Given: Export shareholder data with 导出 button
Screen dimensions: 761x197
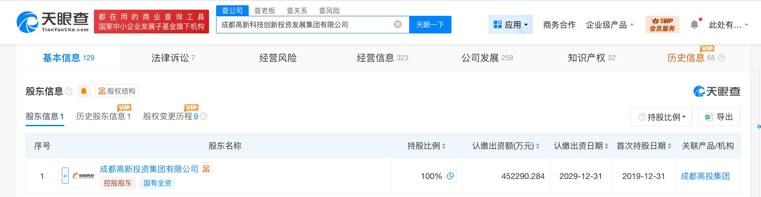Looking at the screenshot, I should point(720,117).
